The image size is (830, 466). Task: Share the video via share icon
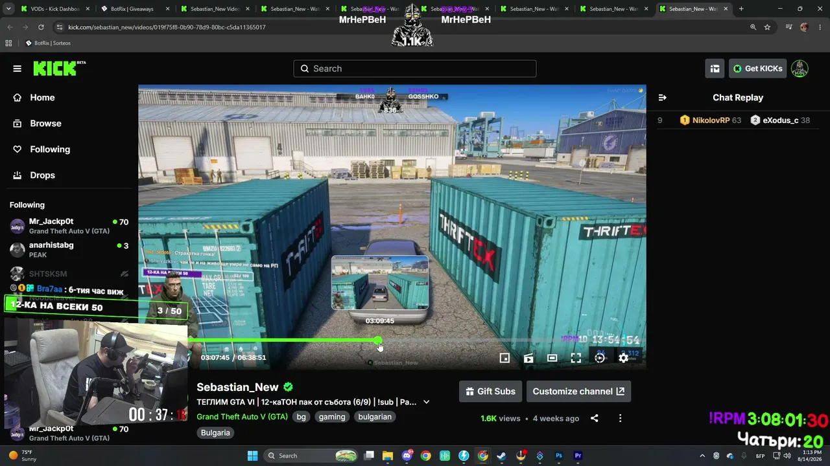coord(595,418)
